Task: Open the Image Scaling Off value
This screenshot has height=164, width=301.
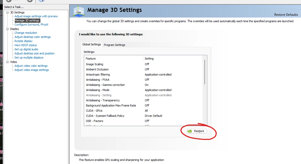Action: [x=147, y=64]
